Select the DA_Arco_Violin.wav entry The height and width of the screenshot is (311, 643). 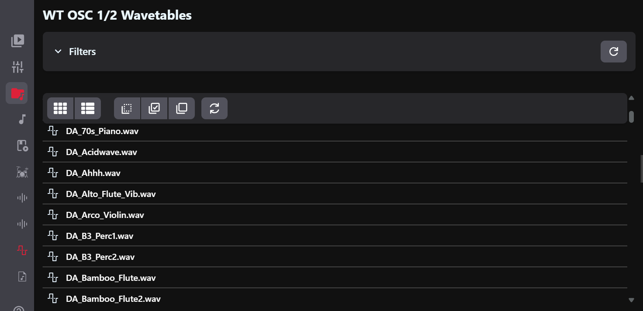[x=105, y=215]
